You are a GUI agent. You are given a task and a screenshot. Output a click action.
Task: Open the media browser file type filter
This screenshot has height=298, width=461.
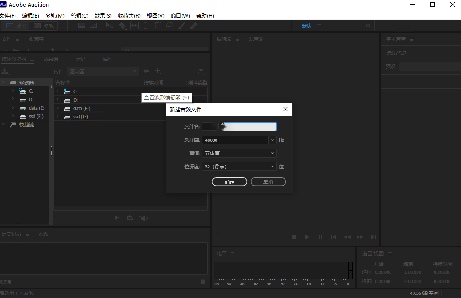pyautogui.click(x=201, y=71)
